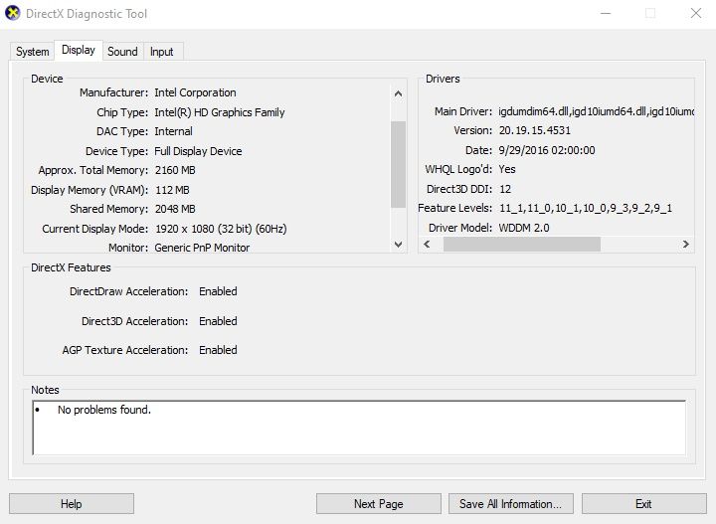The width and height of the screenshot is (716, 524).
Task: Click the Next Page button
Action: coord(379,503)
